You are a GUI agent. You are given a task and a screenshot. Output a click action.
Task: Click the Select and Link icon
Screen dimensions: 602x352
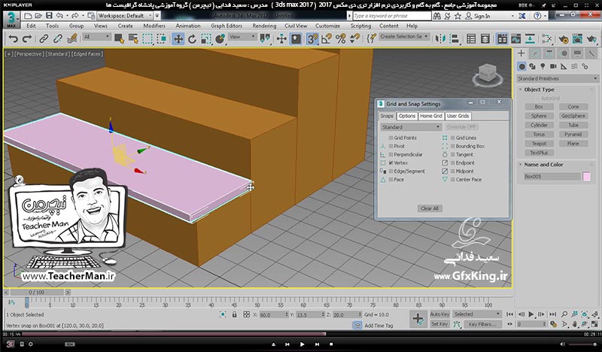coord(44,39)
